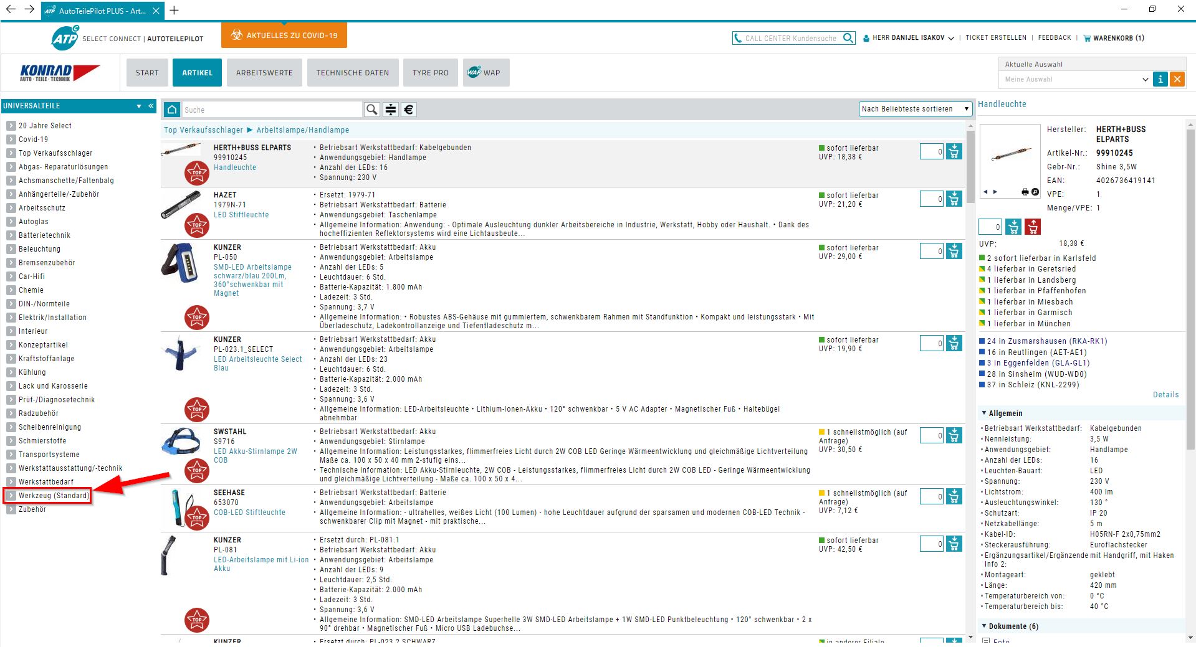The width and height of the screenshot is (1196, 647).
Task: Open the Universalteile dropdown arrow
Action: pos(139,106)
